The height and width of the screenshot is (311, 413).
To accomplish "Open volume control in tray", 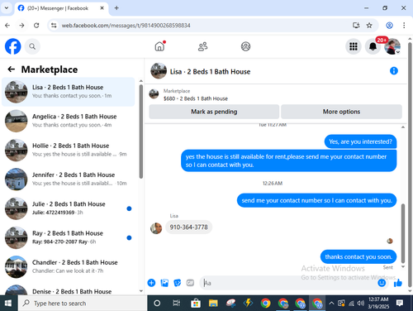I will pos(360,303).
